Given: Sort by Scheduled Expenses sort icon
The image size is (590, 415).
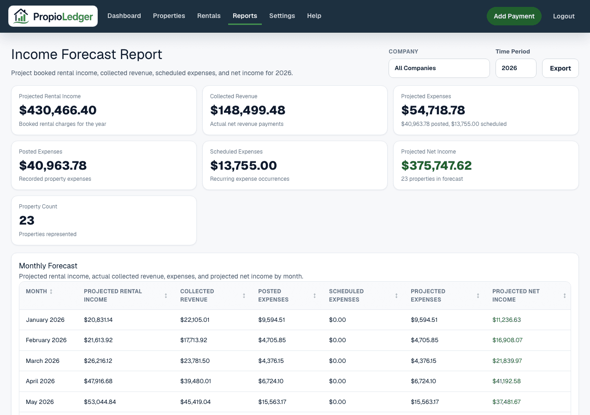Looking at the screenshot, I should 396,296.
